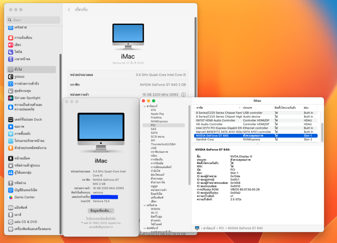This screenshot has width=337, height=243.
Task: Open Screen Time (เวลาหน้าจอ) hourglass icon
Action: click(x=10, y=59)
